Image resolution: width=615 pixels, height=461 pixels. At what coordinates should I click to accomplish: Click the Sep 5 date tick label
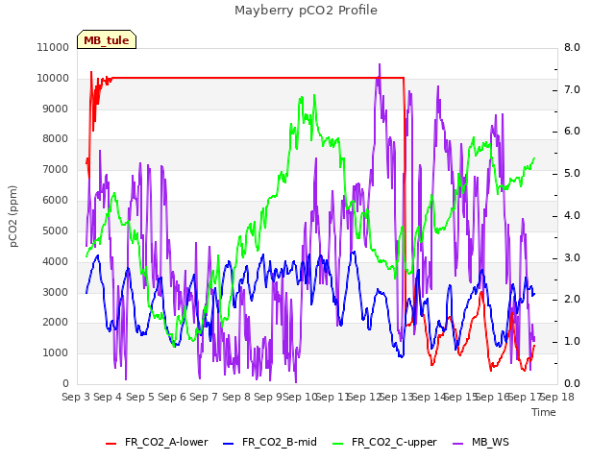pyautogui.click(x=140, y=397)
